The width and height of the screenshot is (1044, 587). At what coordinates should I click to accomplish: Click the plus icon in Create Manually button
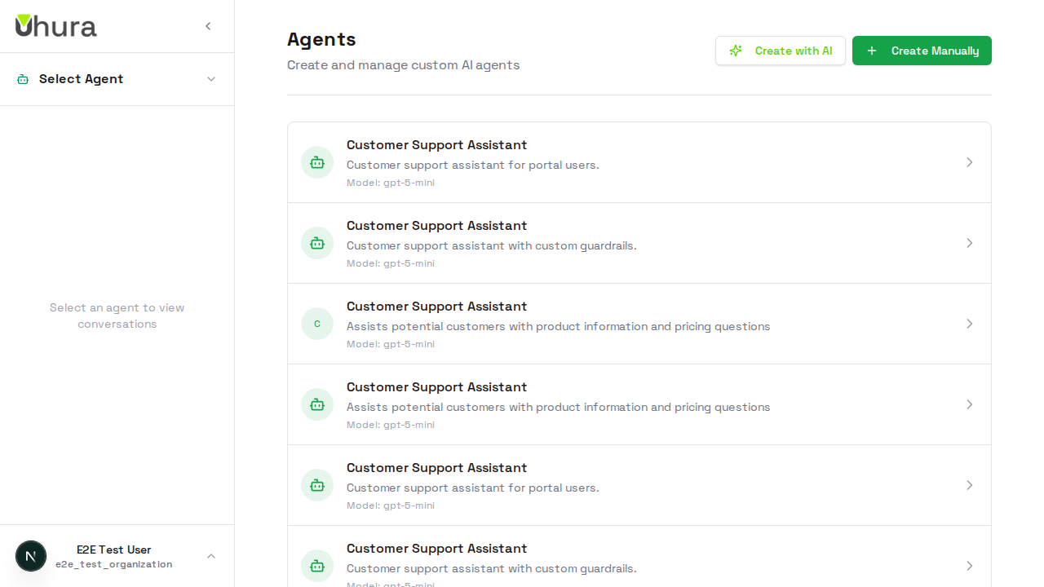[x=872, y=51]
